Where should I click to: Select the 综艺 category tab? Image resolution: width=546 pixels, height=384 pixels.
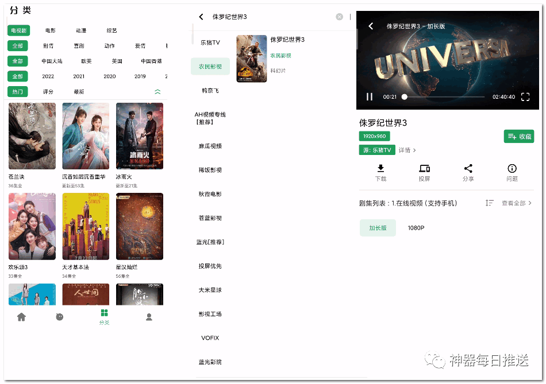click(x=111, y=30)
